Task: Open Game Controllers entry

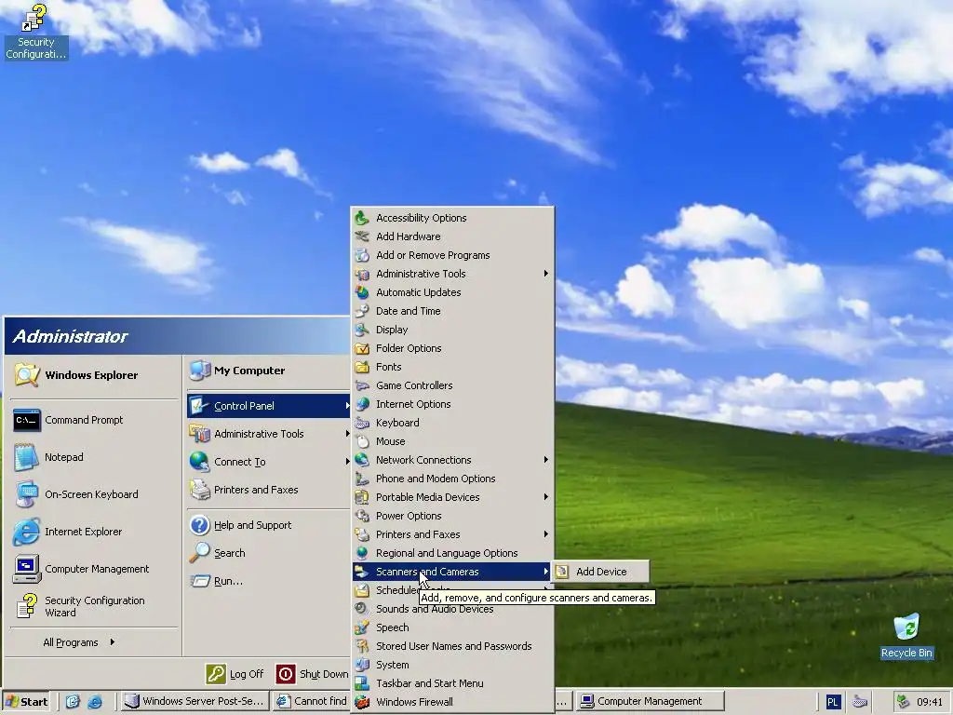Action: click(x=453, y=385)
